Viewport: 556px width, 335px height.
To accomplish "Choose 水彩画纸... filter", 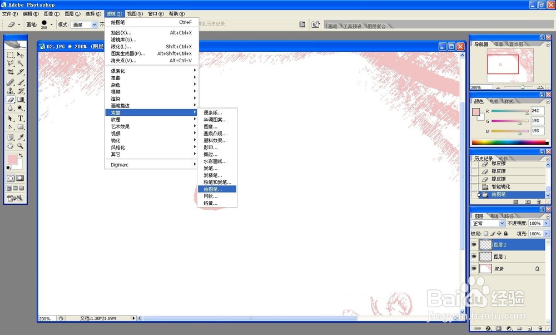I will 217,161.
